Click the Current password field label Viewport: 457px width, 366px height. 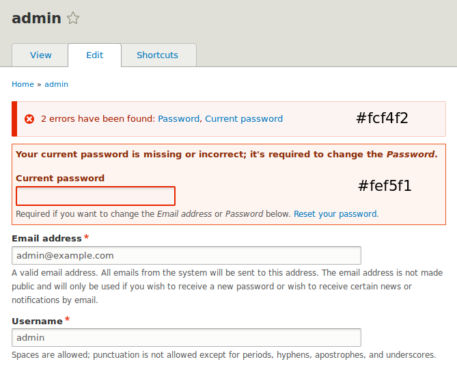pyautogui.click(x=60, y=178)
